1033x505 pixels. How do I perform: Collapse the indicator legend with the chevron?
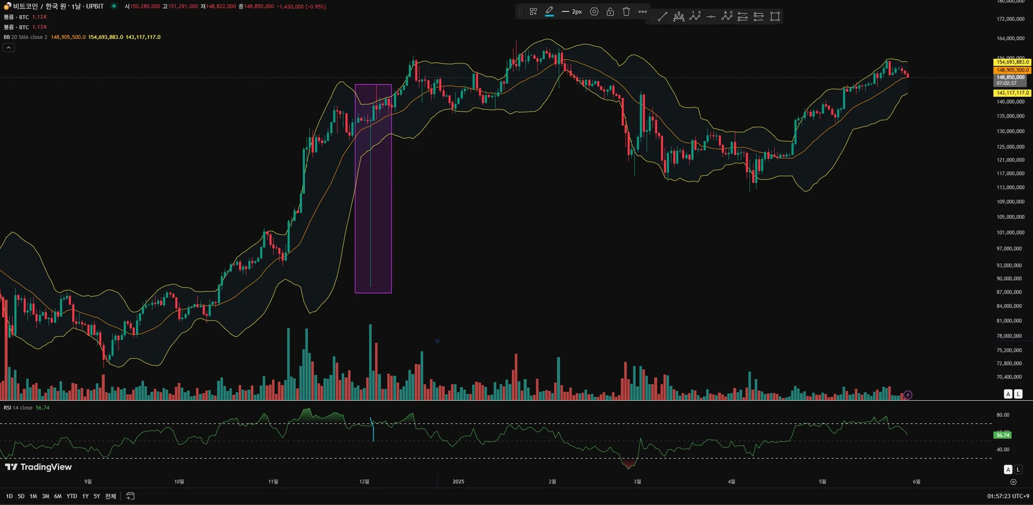tap(9, 47)
